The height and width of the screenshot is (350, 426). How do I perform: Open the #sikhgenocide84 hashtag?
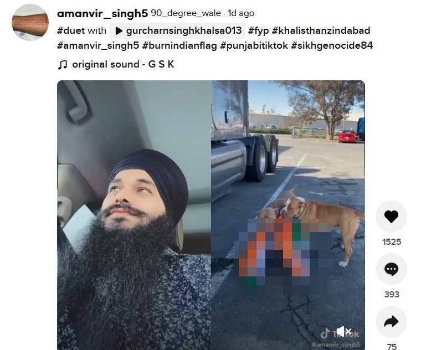tap(332, 45)
